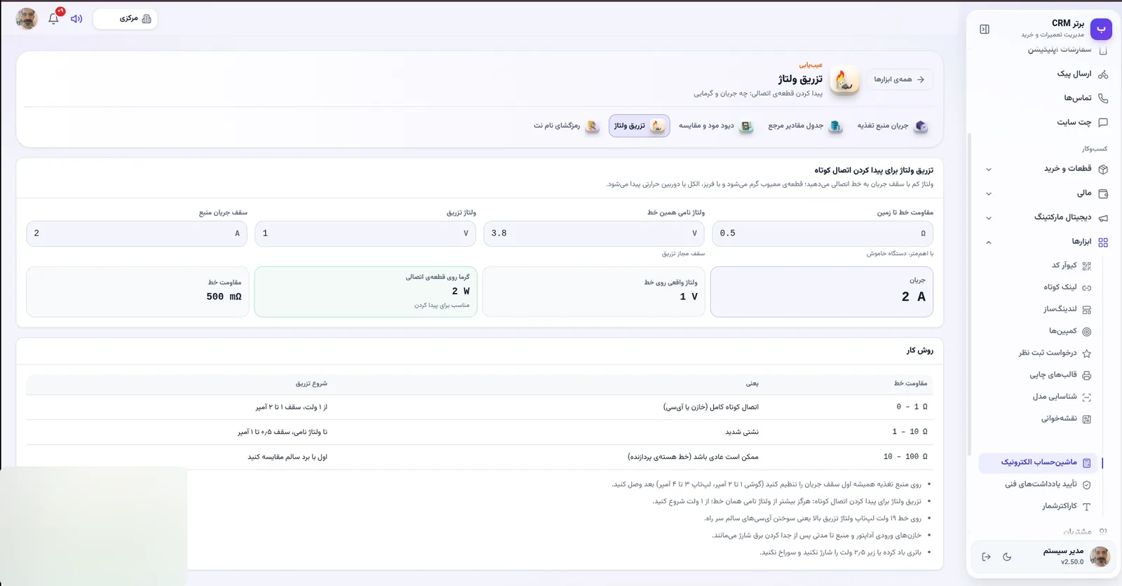Click the جریان 2 A result card
The image size is (1122, 586).
tap(822, 292)
